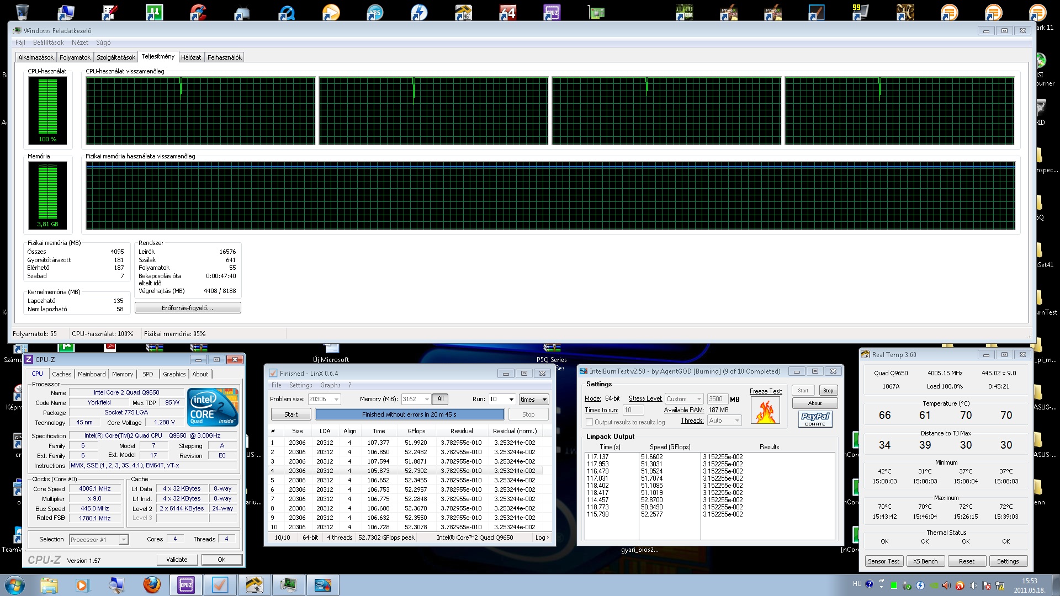Open the LinX Run count spinner arrow
This screenshot has height=596, width=1060.
(511, 400)
